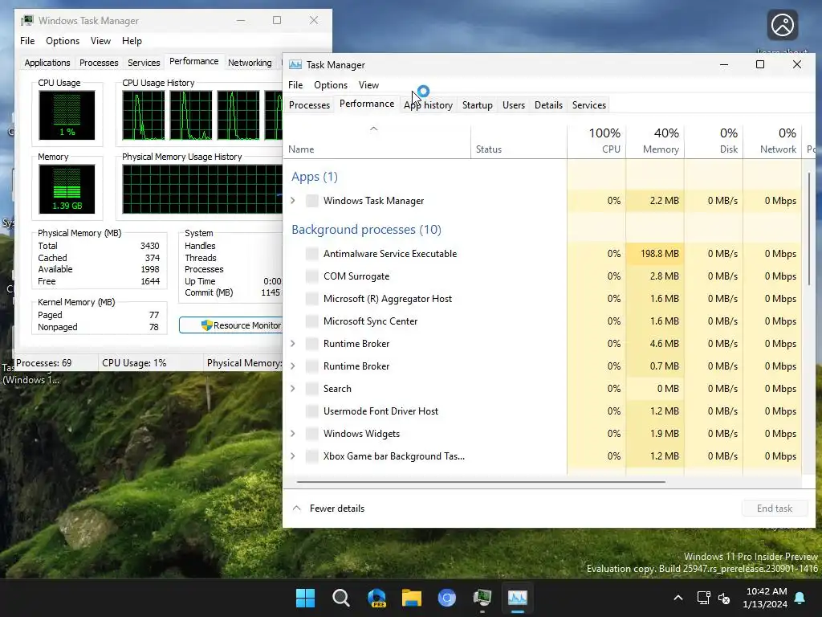
Task: Switch to Services tab in Task Manager
Action: [x=588, y=105]
